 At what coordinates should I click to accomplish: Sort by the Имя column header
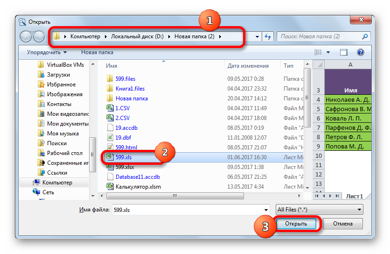(111, 66)
